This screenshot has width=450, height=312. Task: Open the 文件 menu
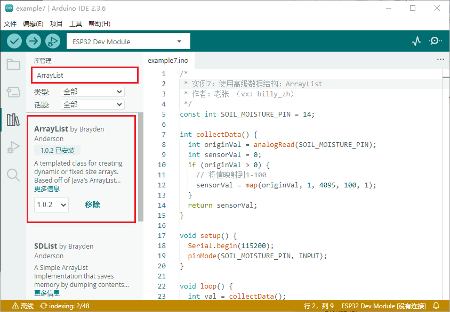point(10,24)
